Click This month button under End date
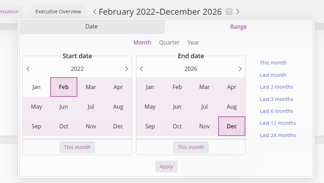The height and width of the screenshot is (183, 324). [191, 147]
